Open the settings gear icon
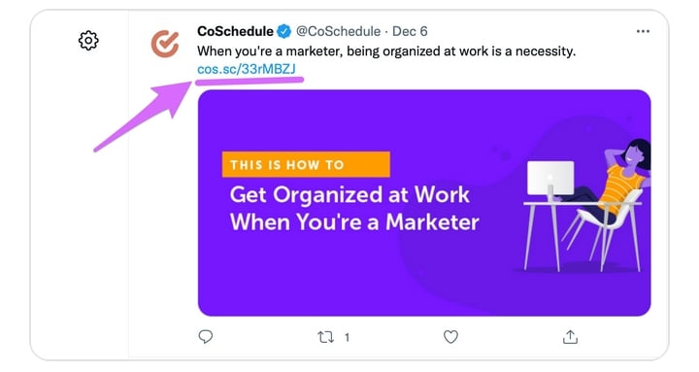699x372 pixels. (x=88, y=41)
